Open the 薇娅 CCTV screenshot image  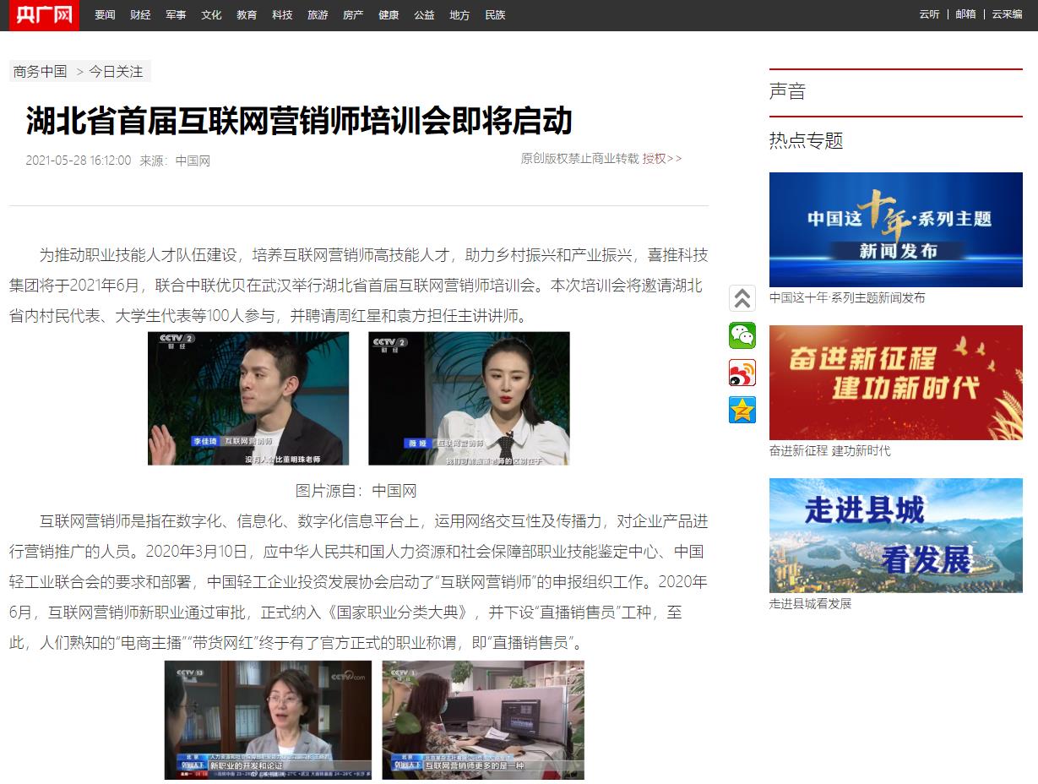click(469, 398)
